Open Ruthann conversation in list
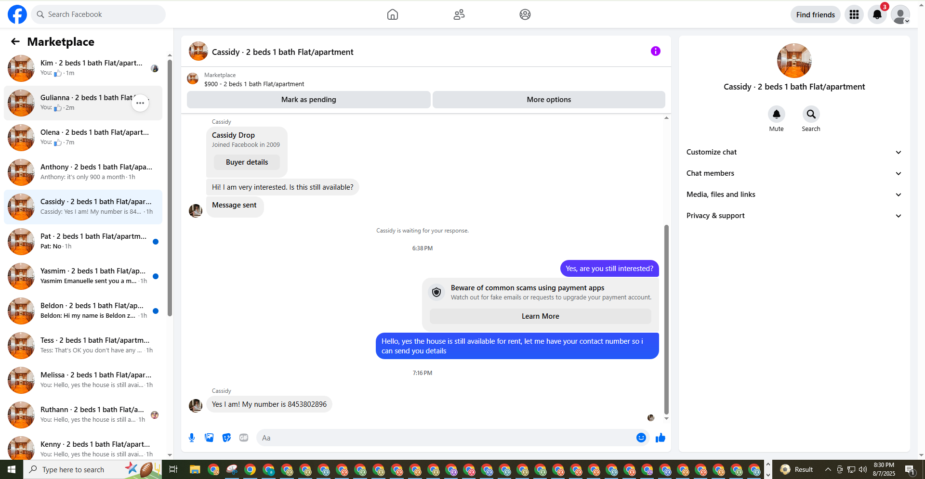This screenshot has height=479, width=925. point(83,415)
